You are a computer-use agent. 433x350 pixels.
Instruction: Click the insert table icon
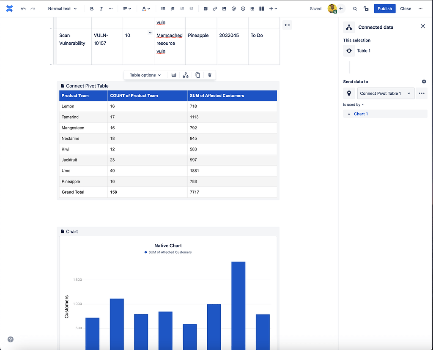pos(252,8)
